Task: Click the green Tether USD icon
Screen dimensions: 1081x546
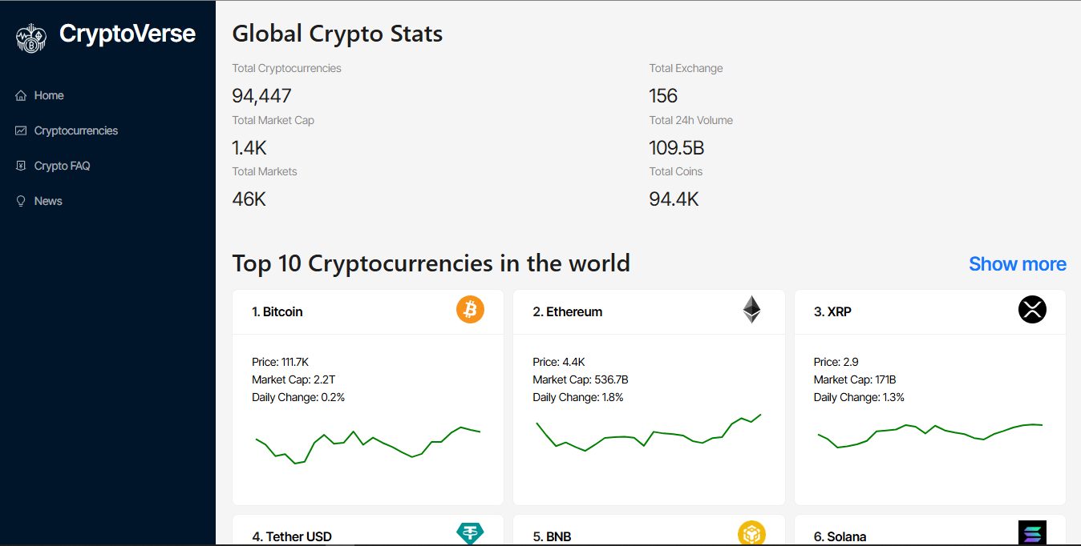Action: click(471, 533)
